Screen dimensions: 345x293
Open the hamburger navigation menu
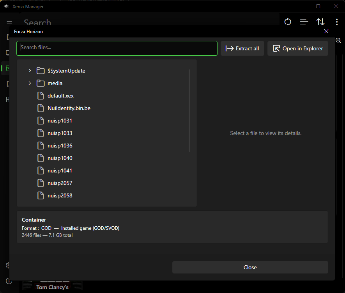click(9, 21)
